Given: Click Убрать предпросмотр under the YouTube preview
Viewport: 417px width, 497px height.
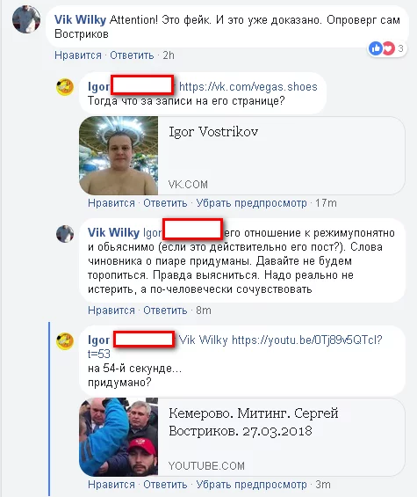Looking at the screenshot, I should [252, 485].
